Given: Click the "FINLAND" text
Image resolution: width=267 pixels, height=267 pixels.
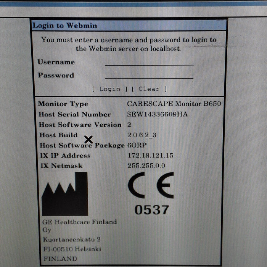Looking at the screenshot, I should click(60, 259).
